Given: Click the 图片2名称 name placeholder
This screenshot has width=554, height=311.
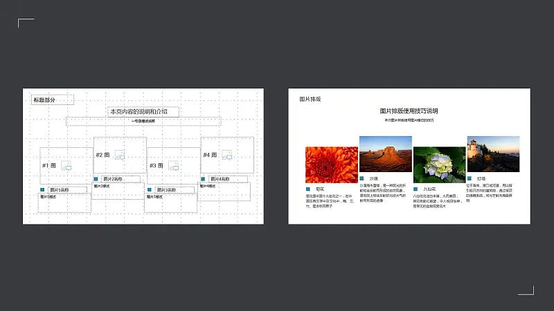Looking at the screenshot, I should (120, 179).
